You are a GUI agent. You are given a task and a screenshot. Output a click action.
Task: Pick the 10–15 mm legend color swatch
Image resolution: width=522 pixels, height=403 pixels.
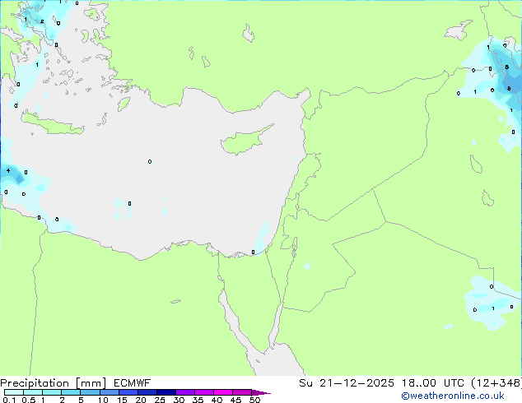(x=109, y=392)
